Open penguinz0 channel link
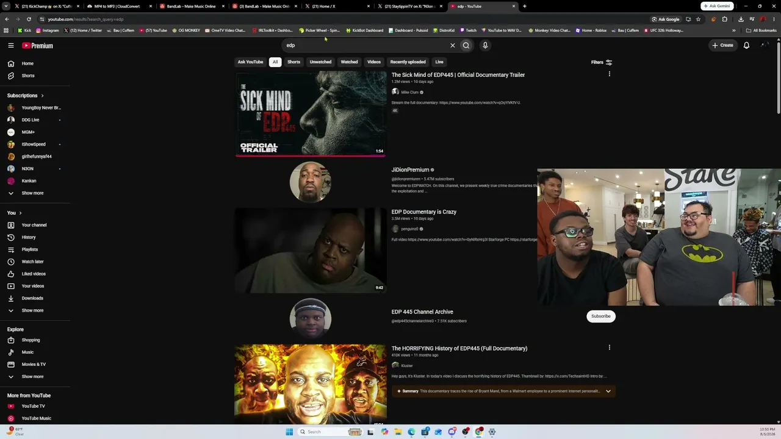This screenshot has height=439, width=781. point(409,229)
